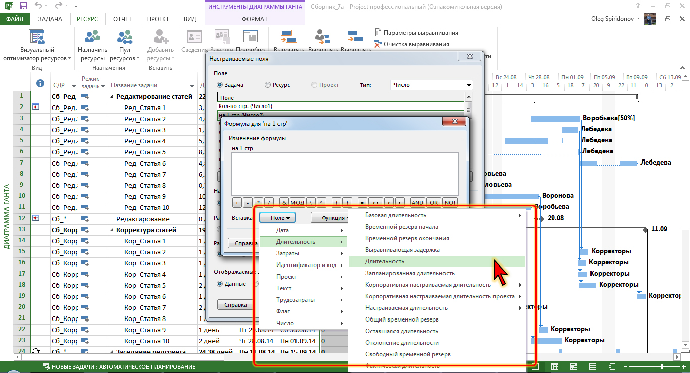This screenshot has width=690, height=373.
Task: Click inside the formula text area
Action: [344, 174]
